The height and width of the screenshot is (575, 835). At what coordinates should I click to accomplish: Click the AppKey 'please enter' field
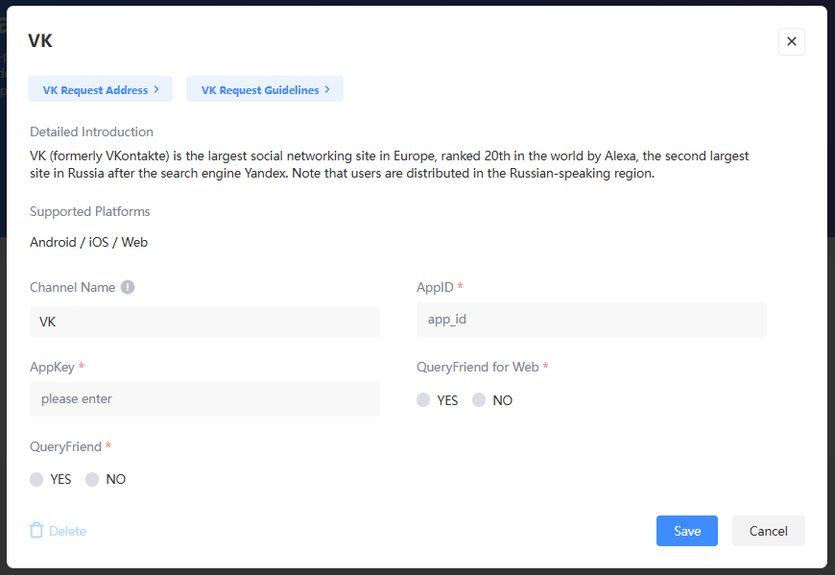pyautogui.click(x=204, y=398)
